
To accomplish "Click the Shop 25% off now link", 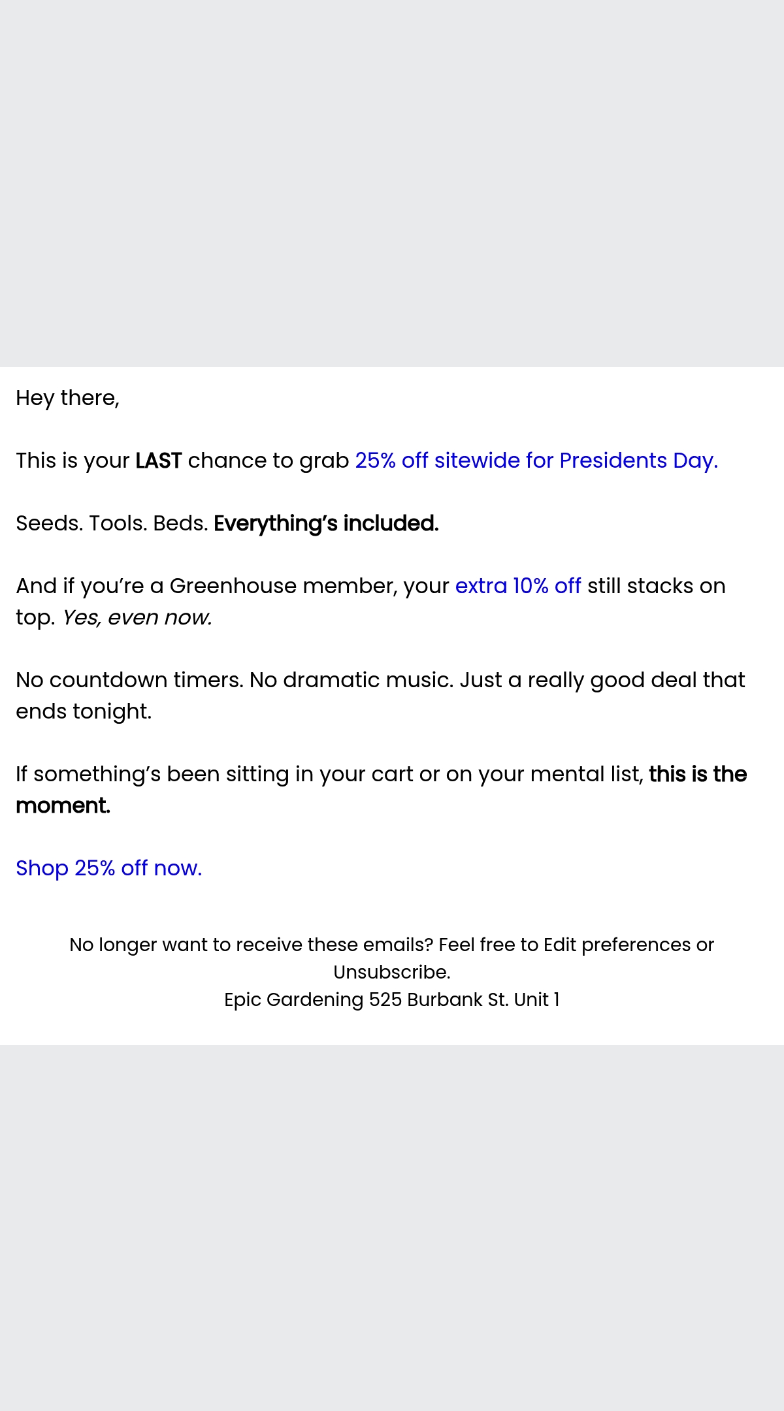I will (109, 868).
